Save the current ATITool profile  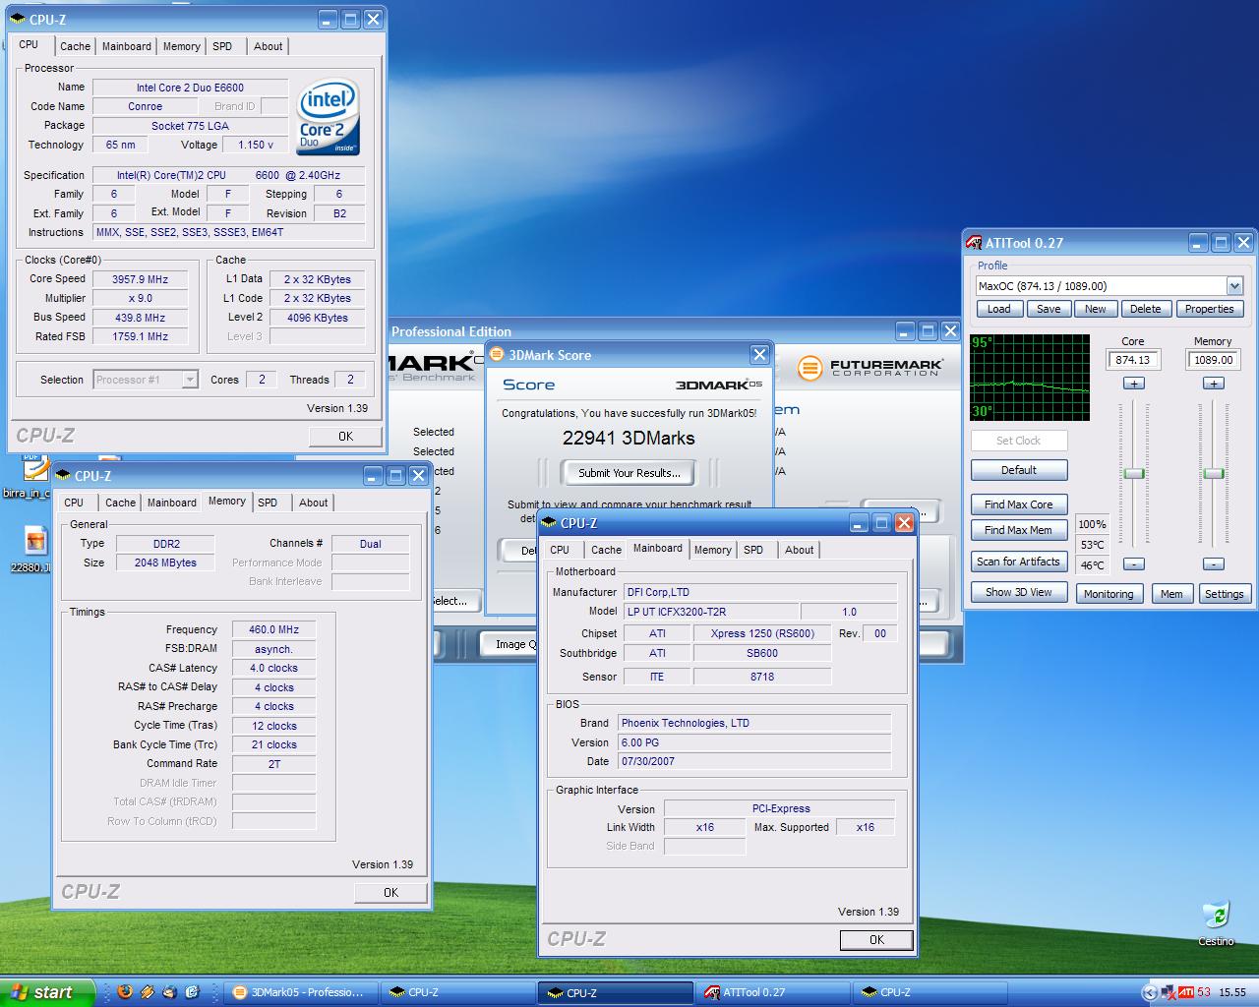point(1049,309)
